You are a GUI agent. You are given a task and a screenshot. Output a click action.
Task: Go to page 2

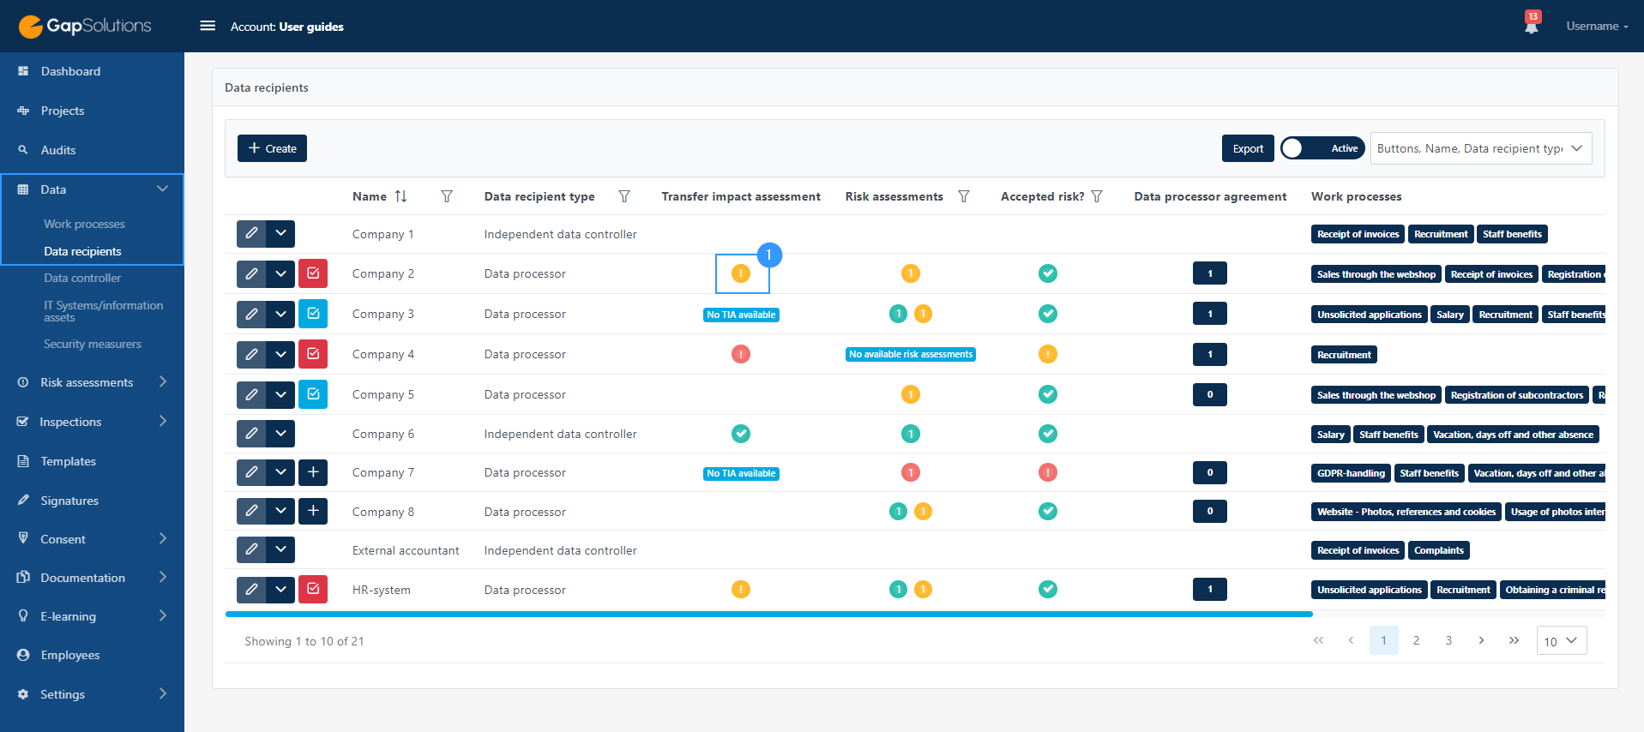1416,640
